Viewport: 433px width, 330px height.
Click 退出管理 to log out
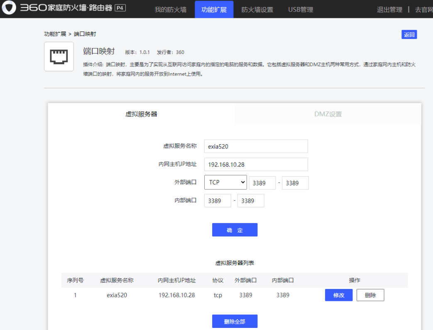(x=389, y=9)
